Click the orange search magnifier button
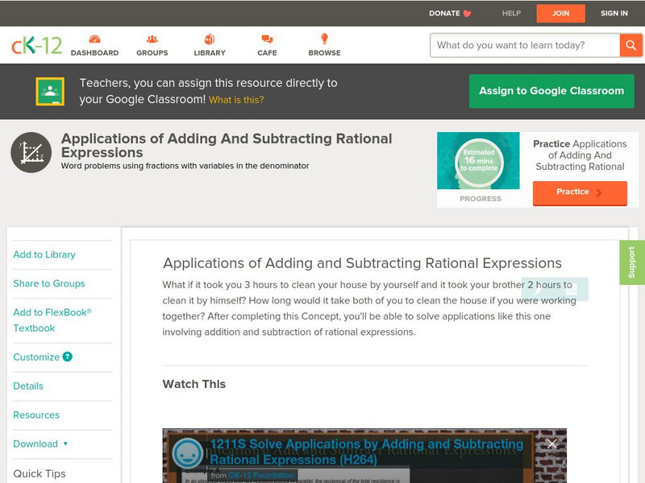The height and width of the screenshot is (483, 645). tap(630, 45)
